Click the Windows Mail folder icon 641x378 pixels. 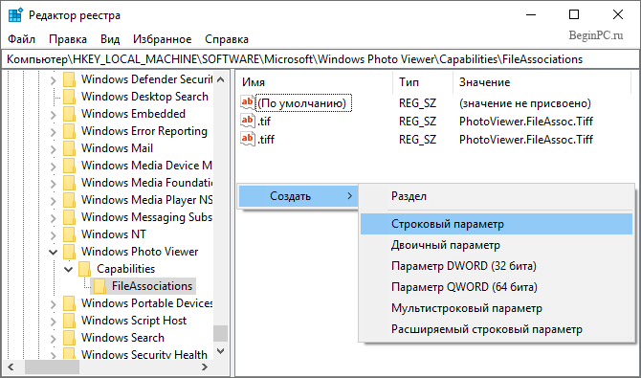70,148
